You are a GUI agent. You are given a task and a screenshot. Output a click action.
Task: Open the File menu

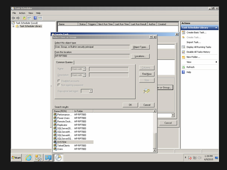[x=14, y=13]
